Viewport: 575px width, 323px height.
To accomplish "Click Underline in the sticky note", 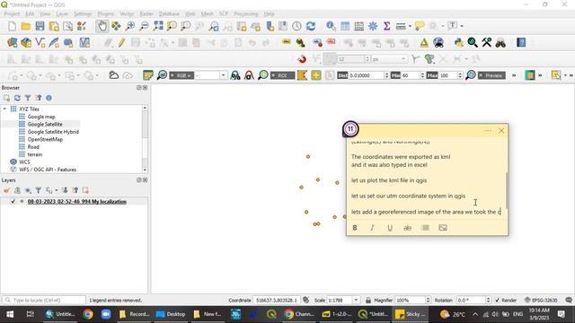I will tap(390, 228).
